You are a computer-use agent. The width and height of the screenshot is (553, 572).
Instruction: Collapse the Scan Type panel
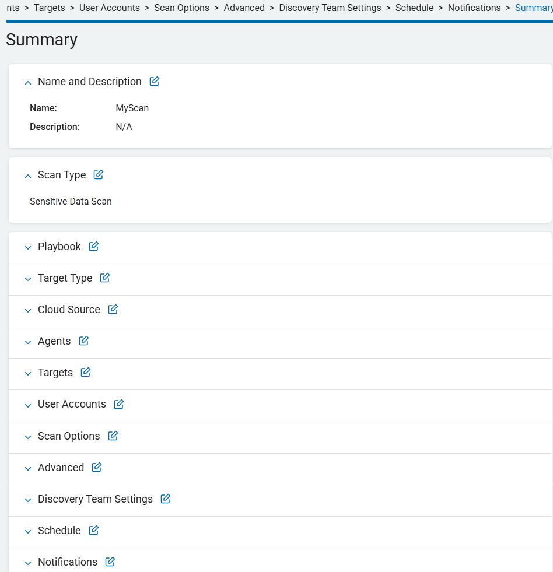pos(28,176)
